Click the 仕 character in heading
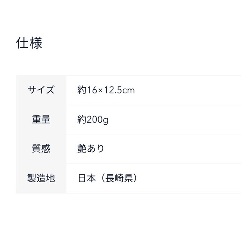 [x=23, y=43]
